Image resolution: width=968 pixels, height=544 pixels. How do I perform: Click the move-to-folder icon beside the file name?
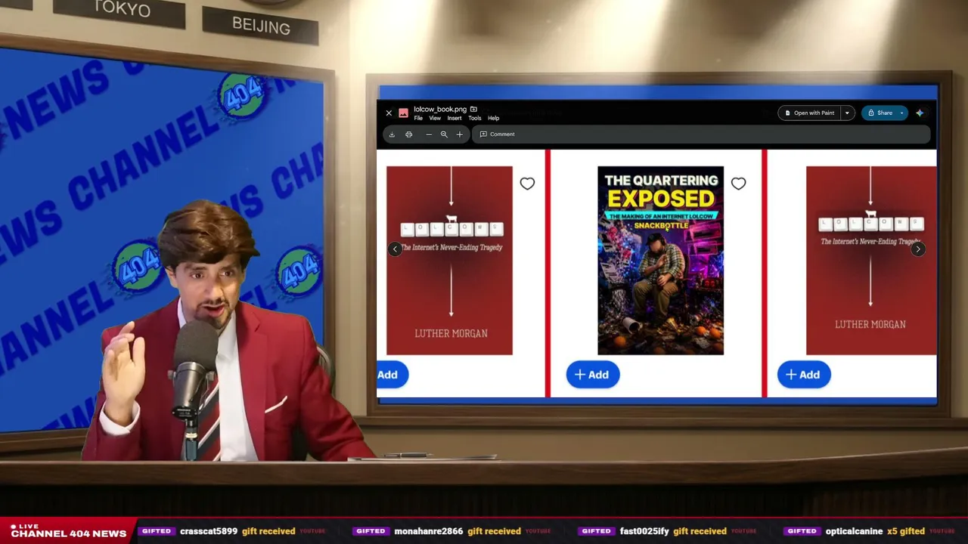coord(473,109)
